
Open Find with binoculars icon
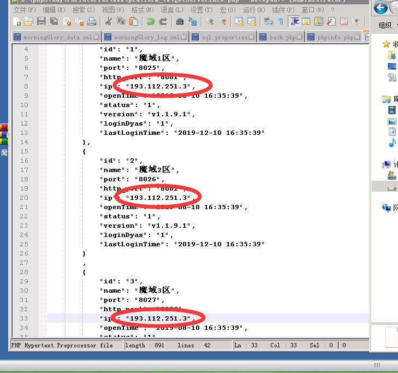pyautogui.click(x=180, y=22)
